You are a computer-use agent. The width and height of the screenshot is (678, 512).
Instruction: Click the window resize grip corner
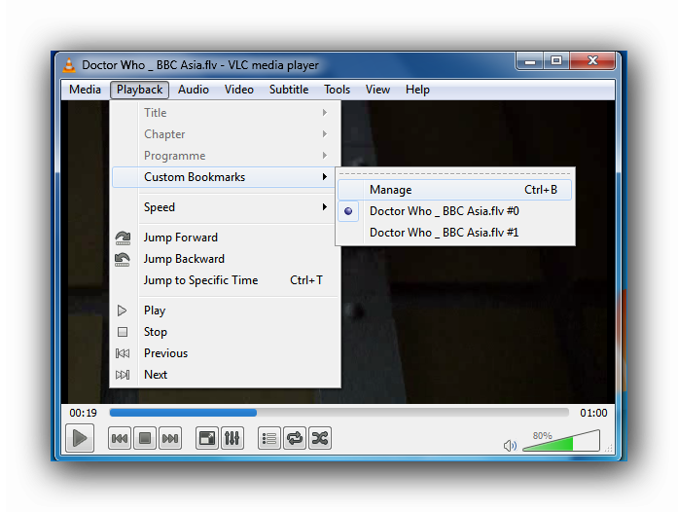[609, 449]
